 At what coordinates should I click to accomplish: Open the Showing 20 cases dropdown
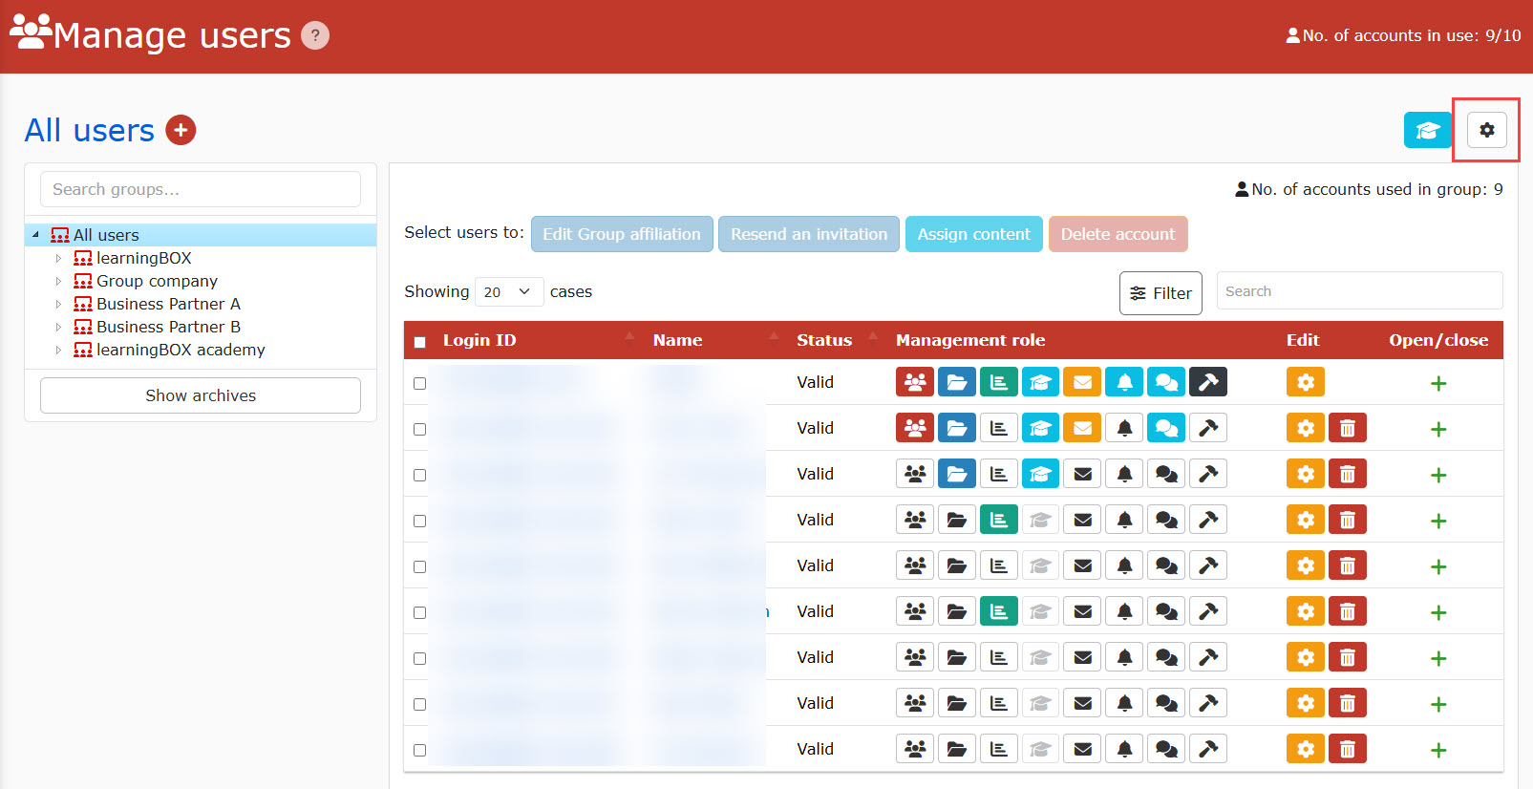click(x=508, y=291)
